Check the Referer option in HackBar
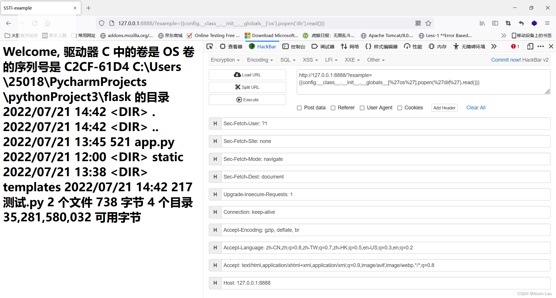 click(333, 108)
